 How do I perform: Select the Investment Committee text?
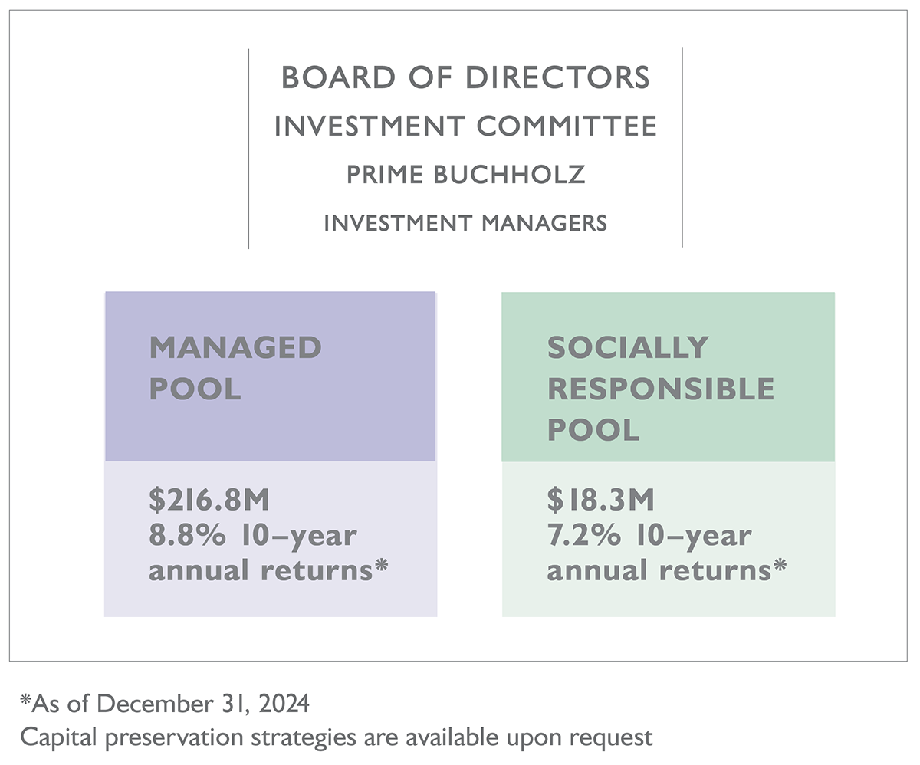pyautogui.click(x=465, y=126)
